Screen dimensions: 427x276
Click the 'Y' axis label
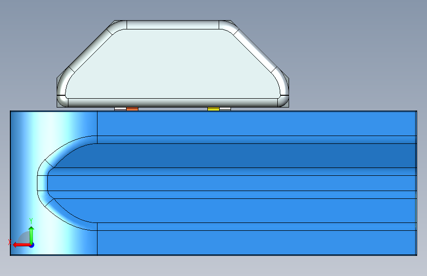(31, 221)
